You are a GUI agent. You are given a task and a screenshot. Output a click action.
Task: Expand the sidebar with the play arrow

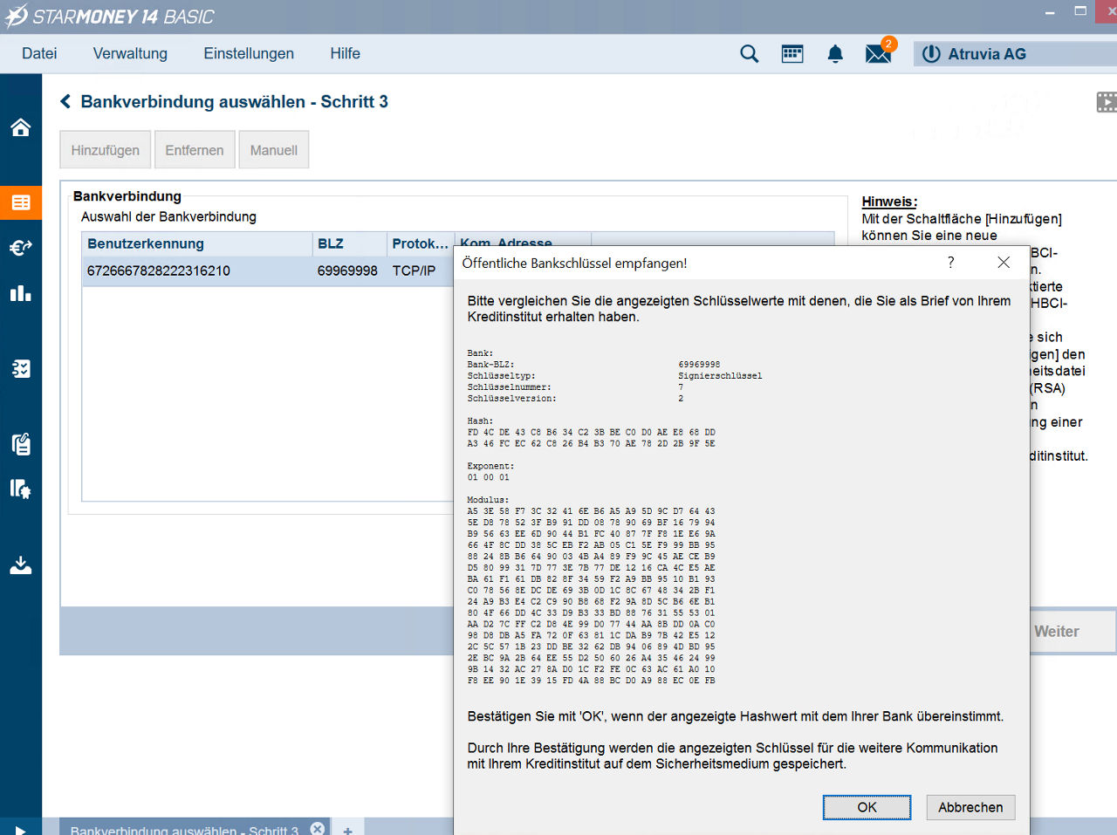[x=21, y=829]
